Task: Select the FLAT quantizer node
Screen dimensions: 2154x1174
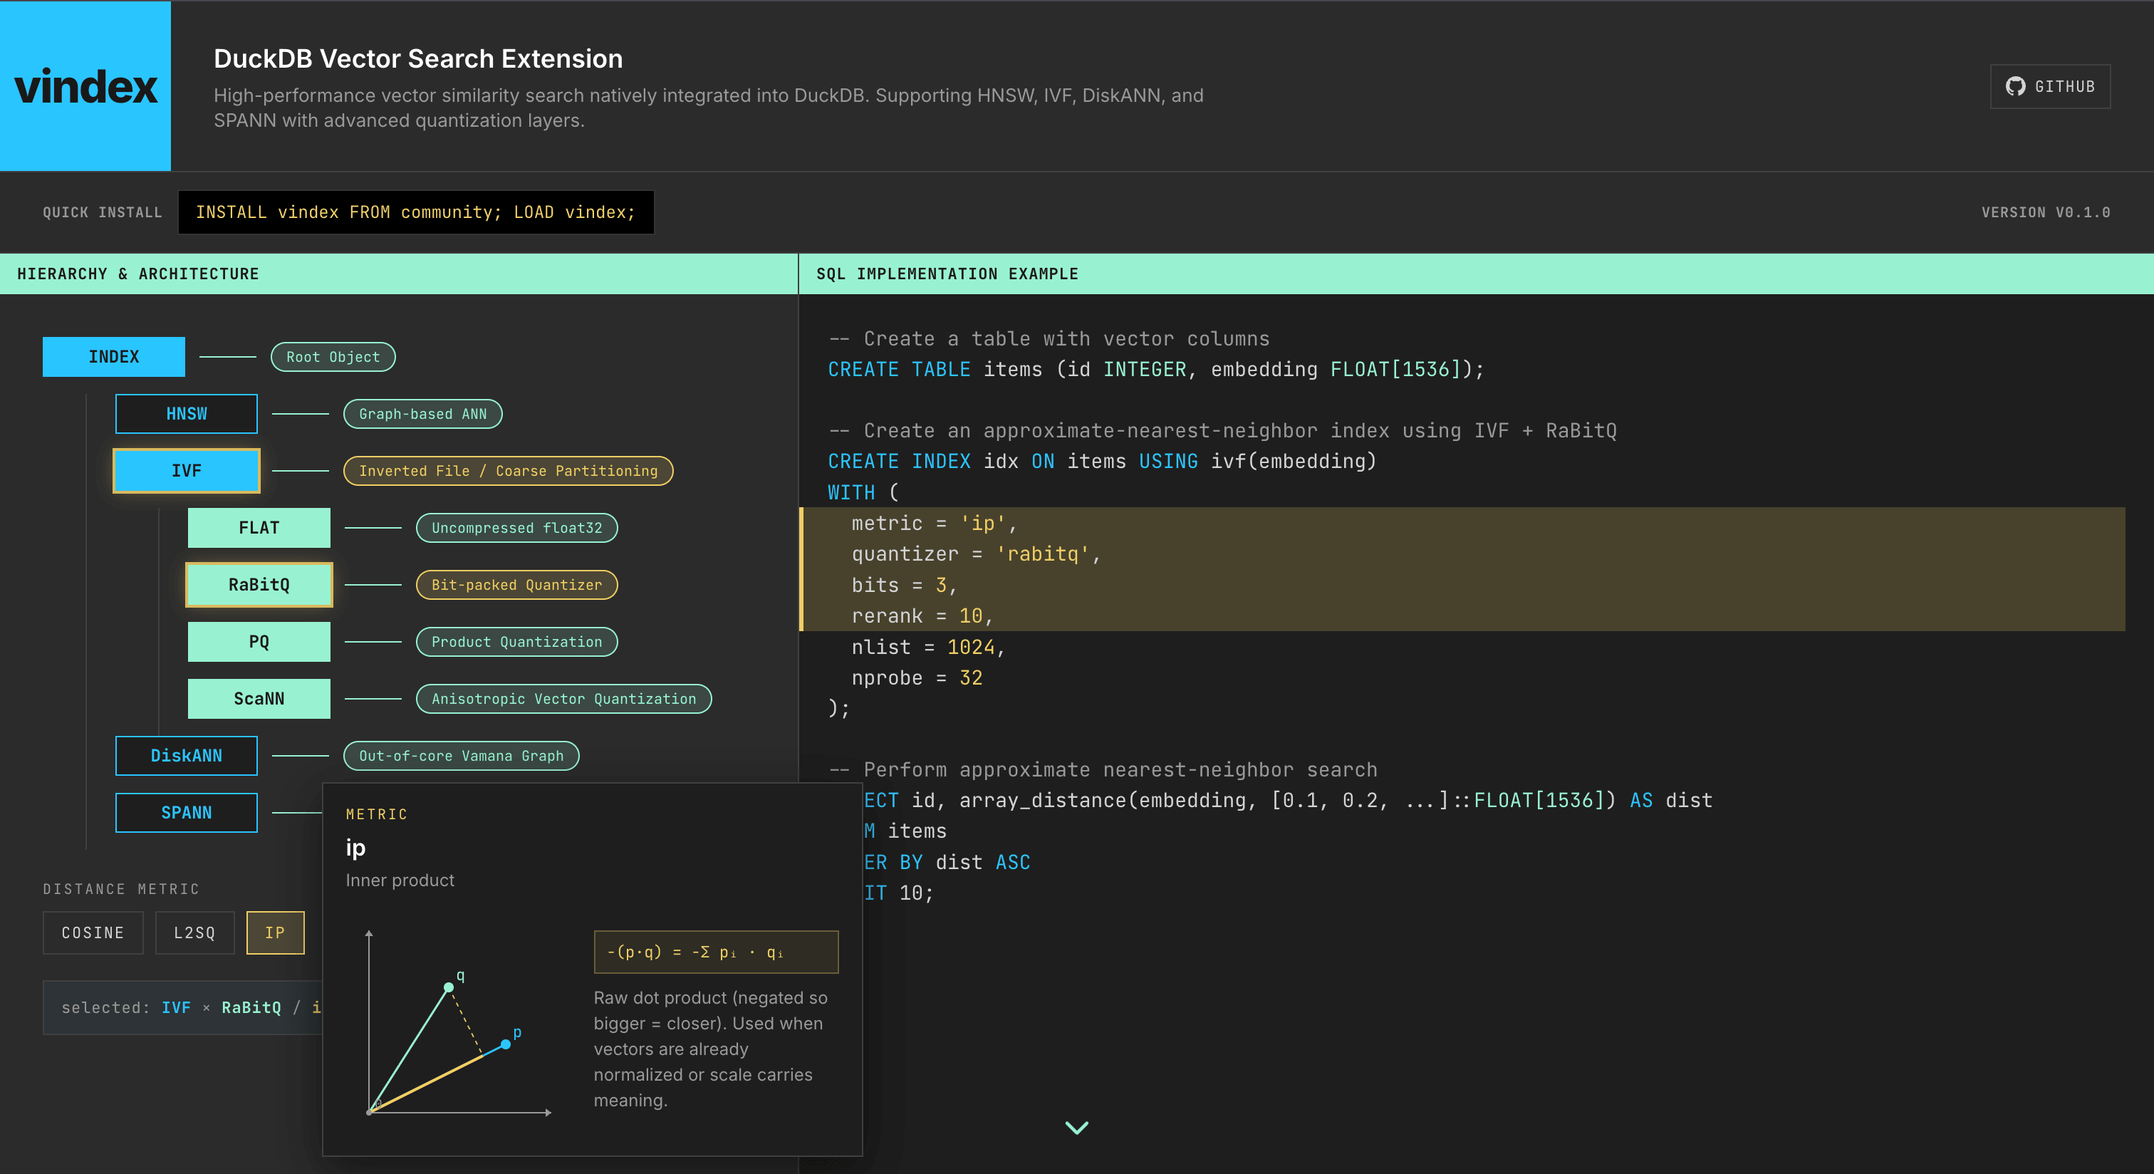Action: (259, 528)
